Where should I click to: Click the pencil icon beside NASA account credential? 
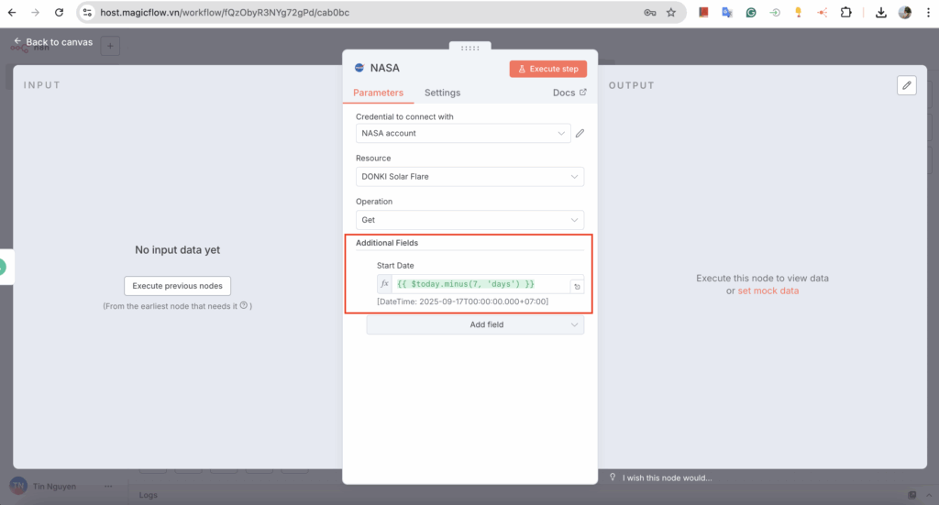(580, 134)
